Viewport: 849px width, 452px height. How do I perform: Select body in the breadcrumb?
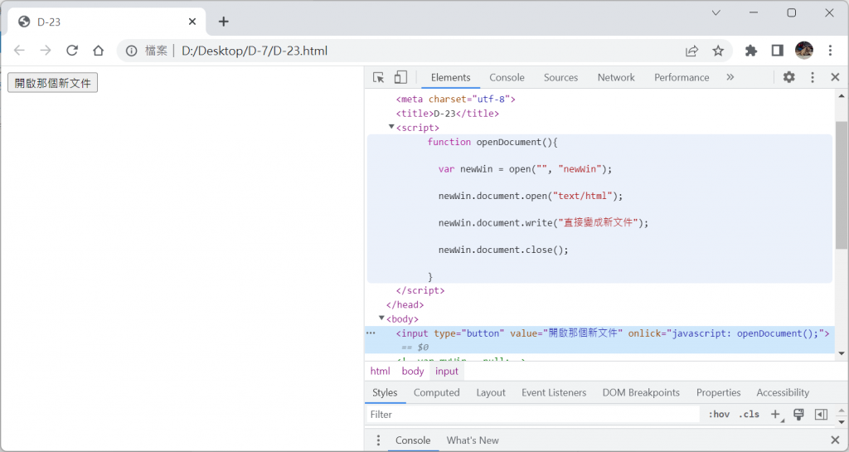(413, 372)
